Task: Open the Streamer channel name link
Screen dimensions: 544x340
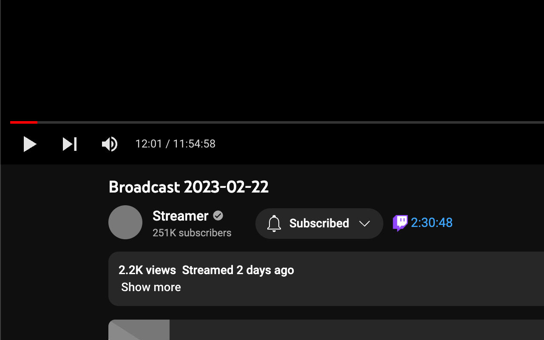Action: point(180,216)
